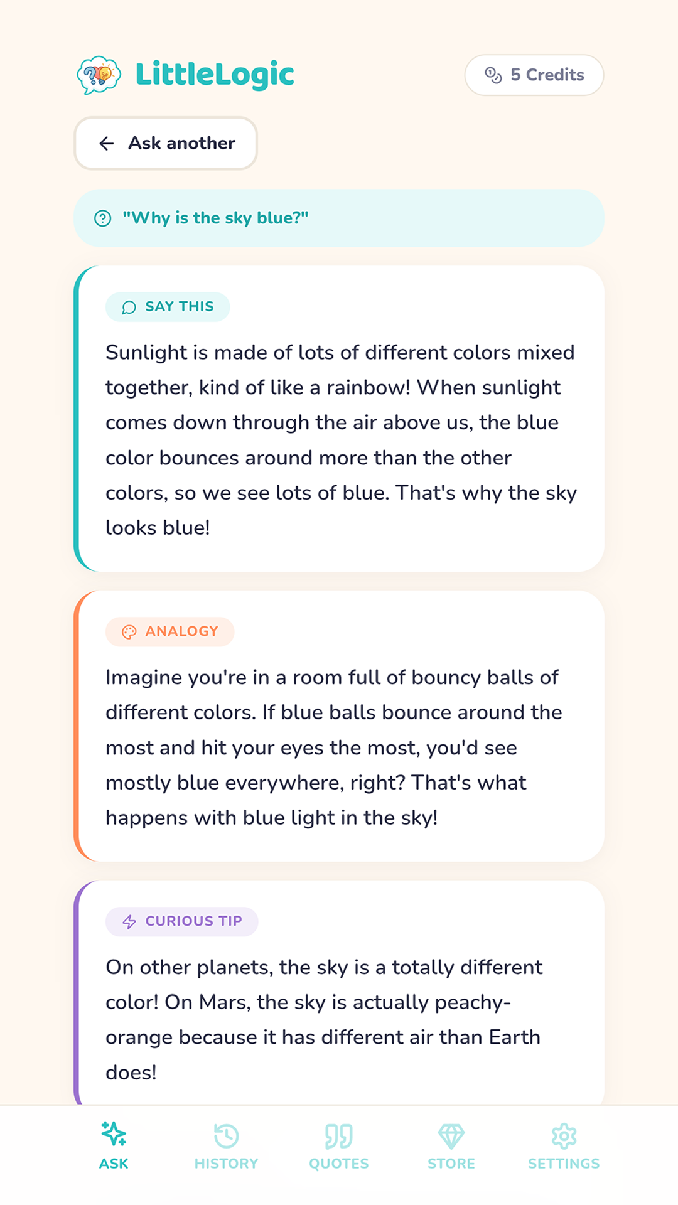The width and height of the screenshot is (678, 1205).
Task: Open the Settings tab
Action: (x=564, y=1146)
